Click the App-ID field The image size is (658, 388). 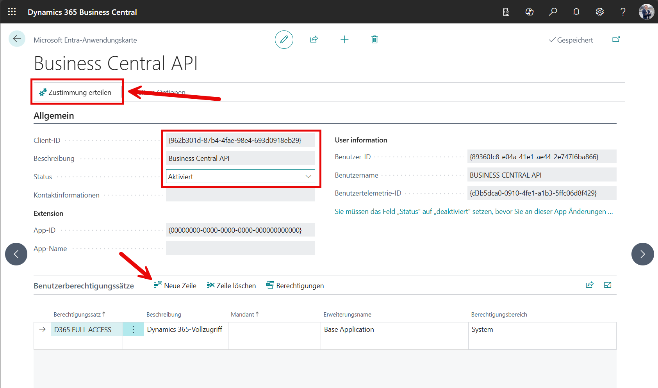click(x=241, y=230)
